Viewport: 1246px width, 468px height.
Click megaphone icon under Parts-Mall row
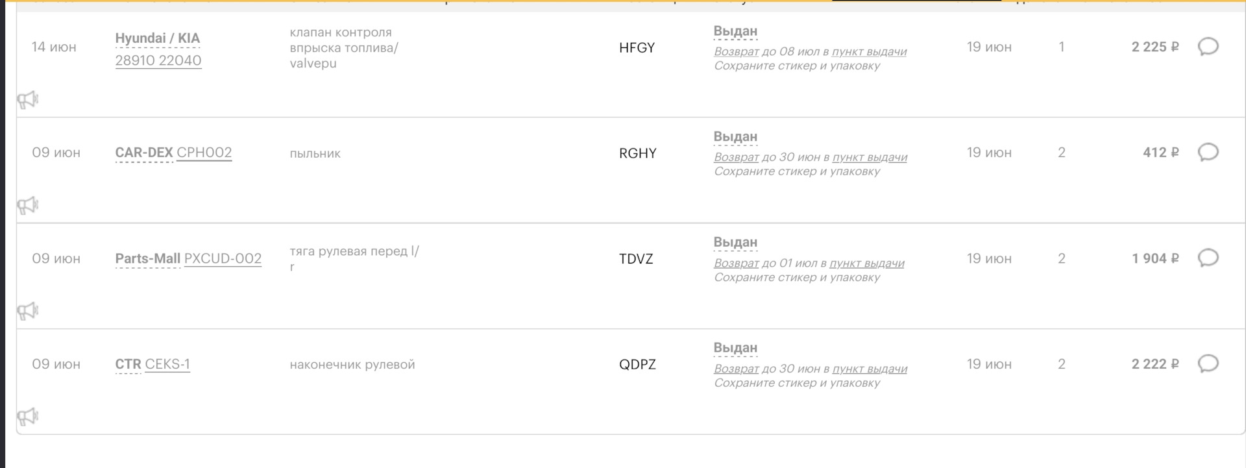(x=27, y=312)
